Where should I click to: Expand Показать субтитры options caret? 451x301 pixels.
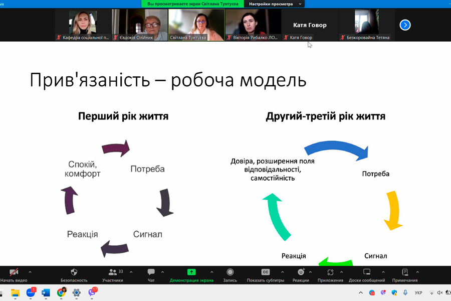point(283,272)
